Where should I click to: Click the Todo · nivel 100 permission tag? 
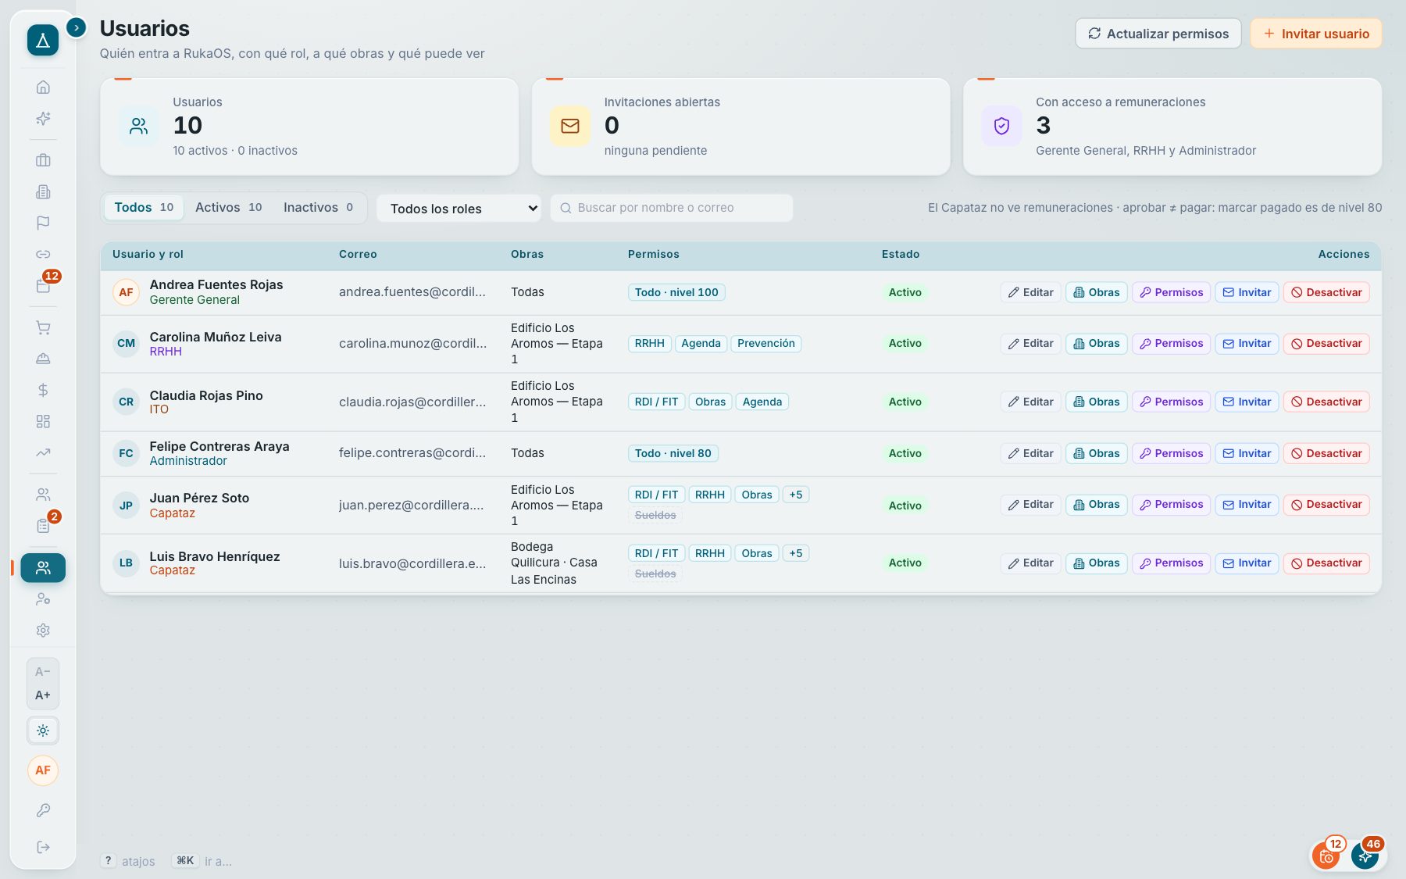tap(676, 292)
